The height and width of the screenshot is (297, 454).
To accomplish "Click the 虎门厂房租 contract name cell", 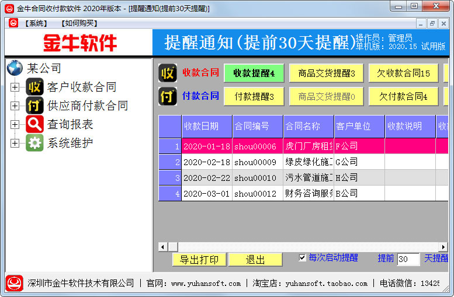I will coord(309,146).
